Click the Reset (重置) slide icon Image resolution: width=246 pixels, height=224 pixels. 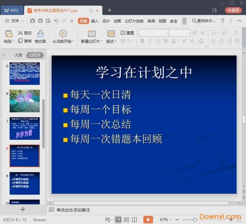127,33
